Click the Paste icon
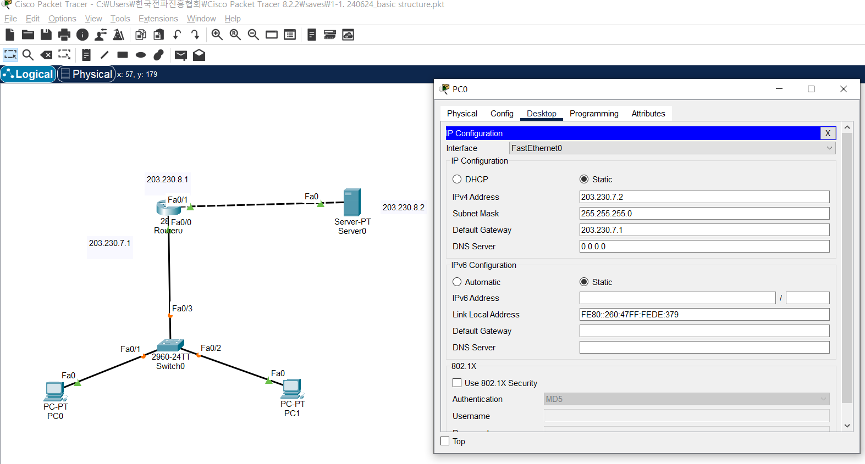 pos(159,35)
